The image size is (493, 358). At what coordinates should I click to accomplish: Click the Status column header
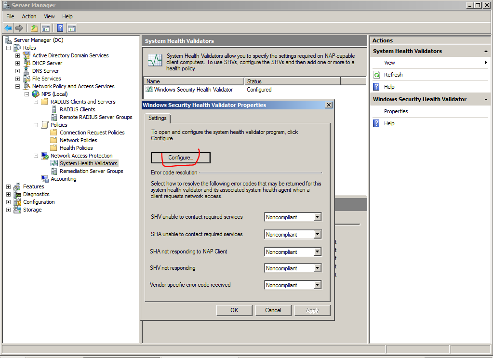(x=292, y=81)
